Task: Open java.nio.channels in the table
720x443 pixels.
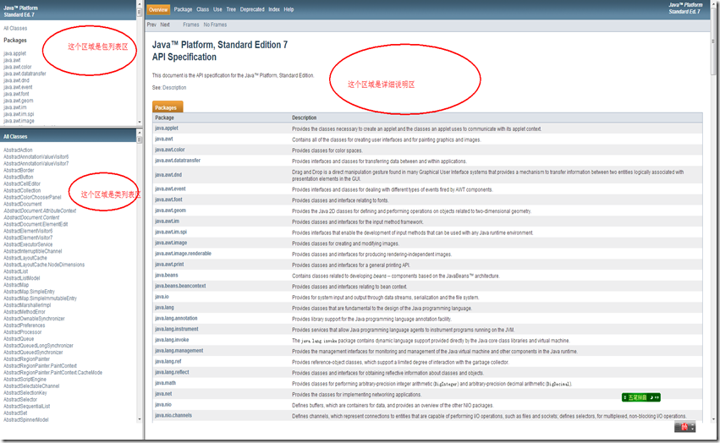Action: (x=173, y=415)
